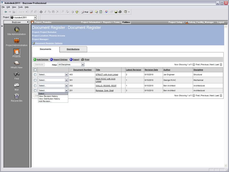The image size is (229, 172).
Task: Click the blue Export icon
Action: coord(71,60)
